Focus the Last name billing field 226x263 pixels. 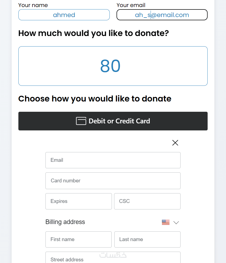tap(147, 239)
